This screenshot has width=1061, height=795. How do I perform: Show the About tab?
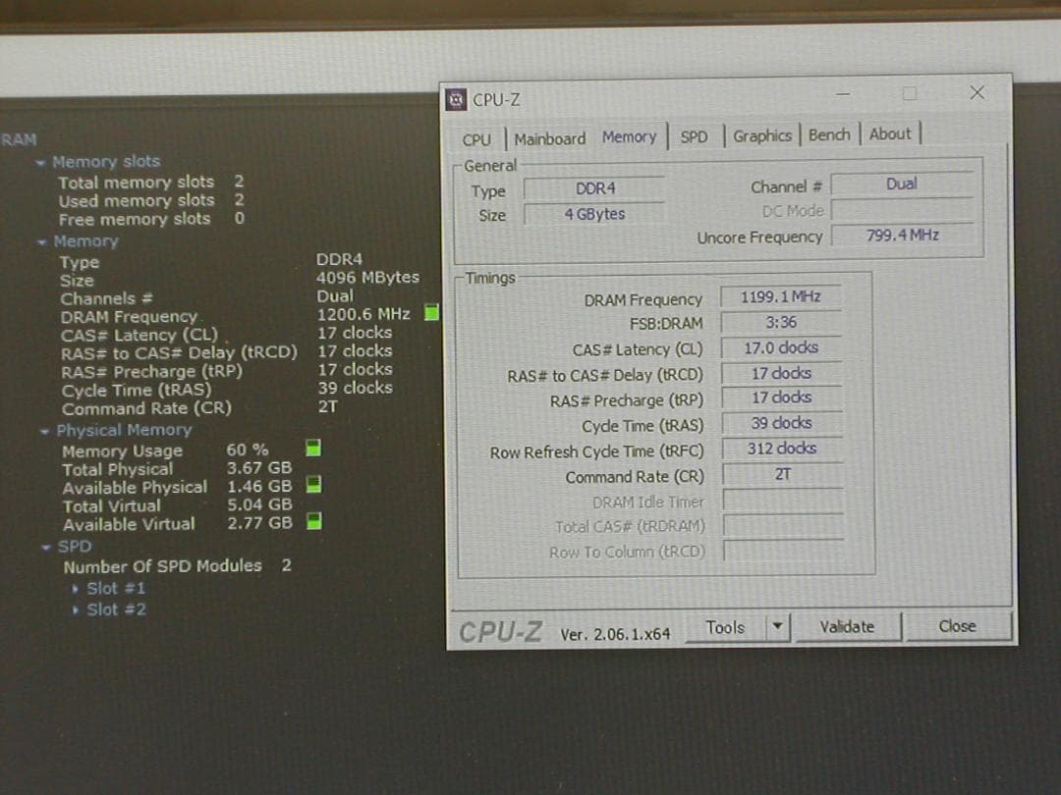[890, 134]
